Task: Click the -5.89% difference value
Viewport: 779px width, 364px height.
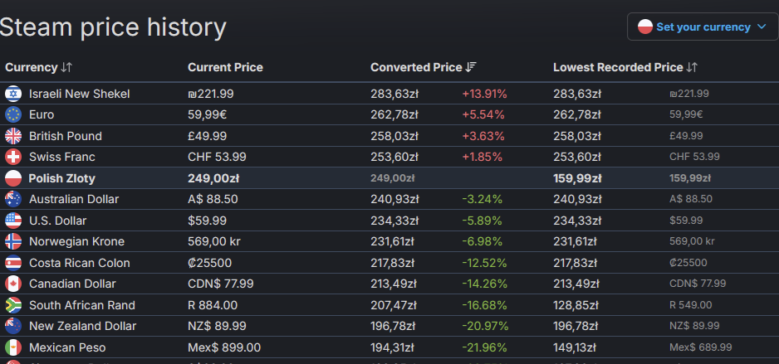Action: pyautogui.click(x=482, y=221)
